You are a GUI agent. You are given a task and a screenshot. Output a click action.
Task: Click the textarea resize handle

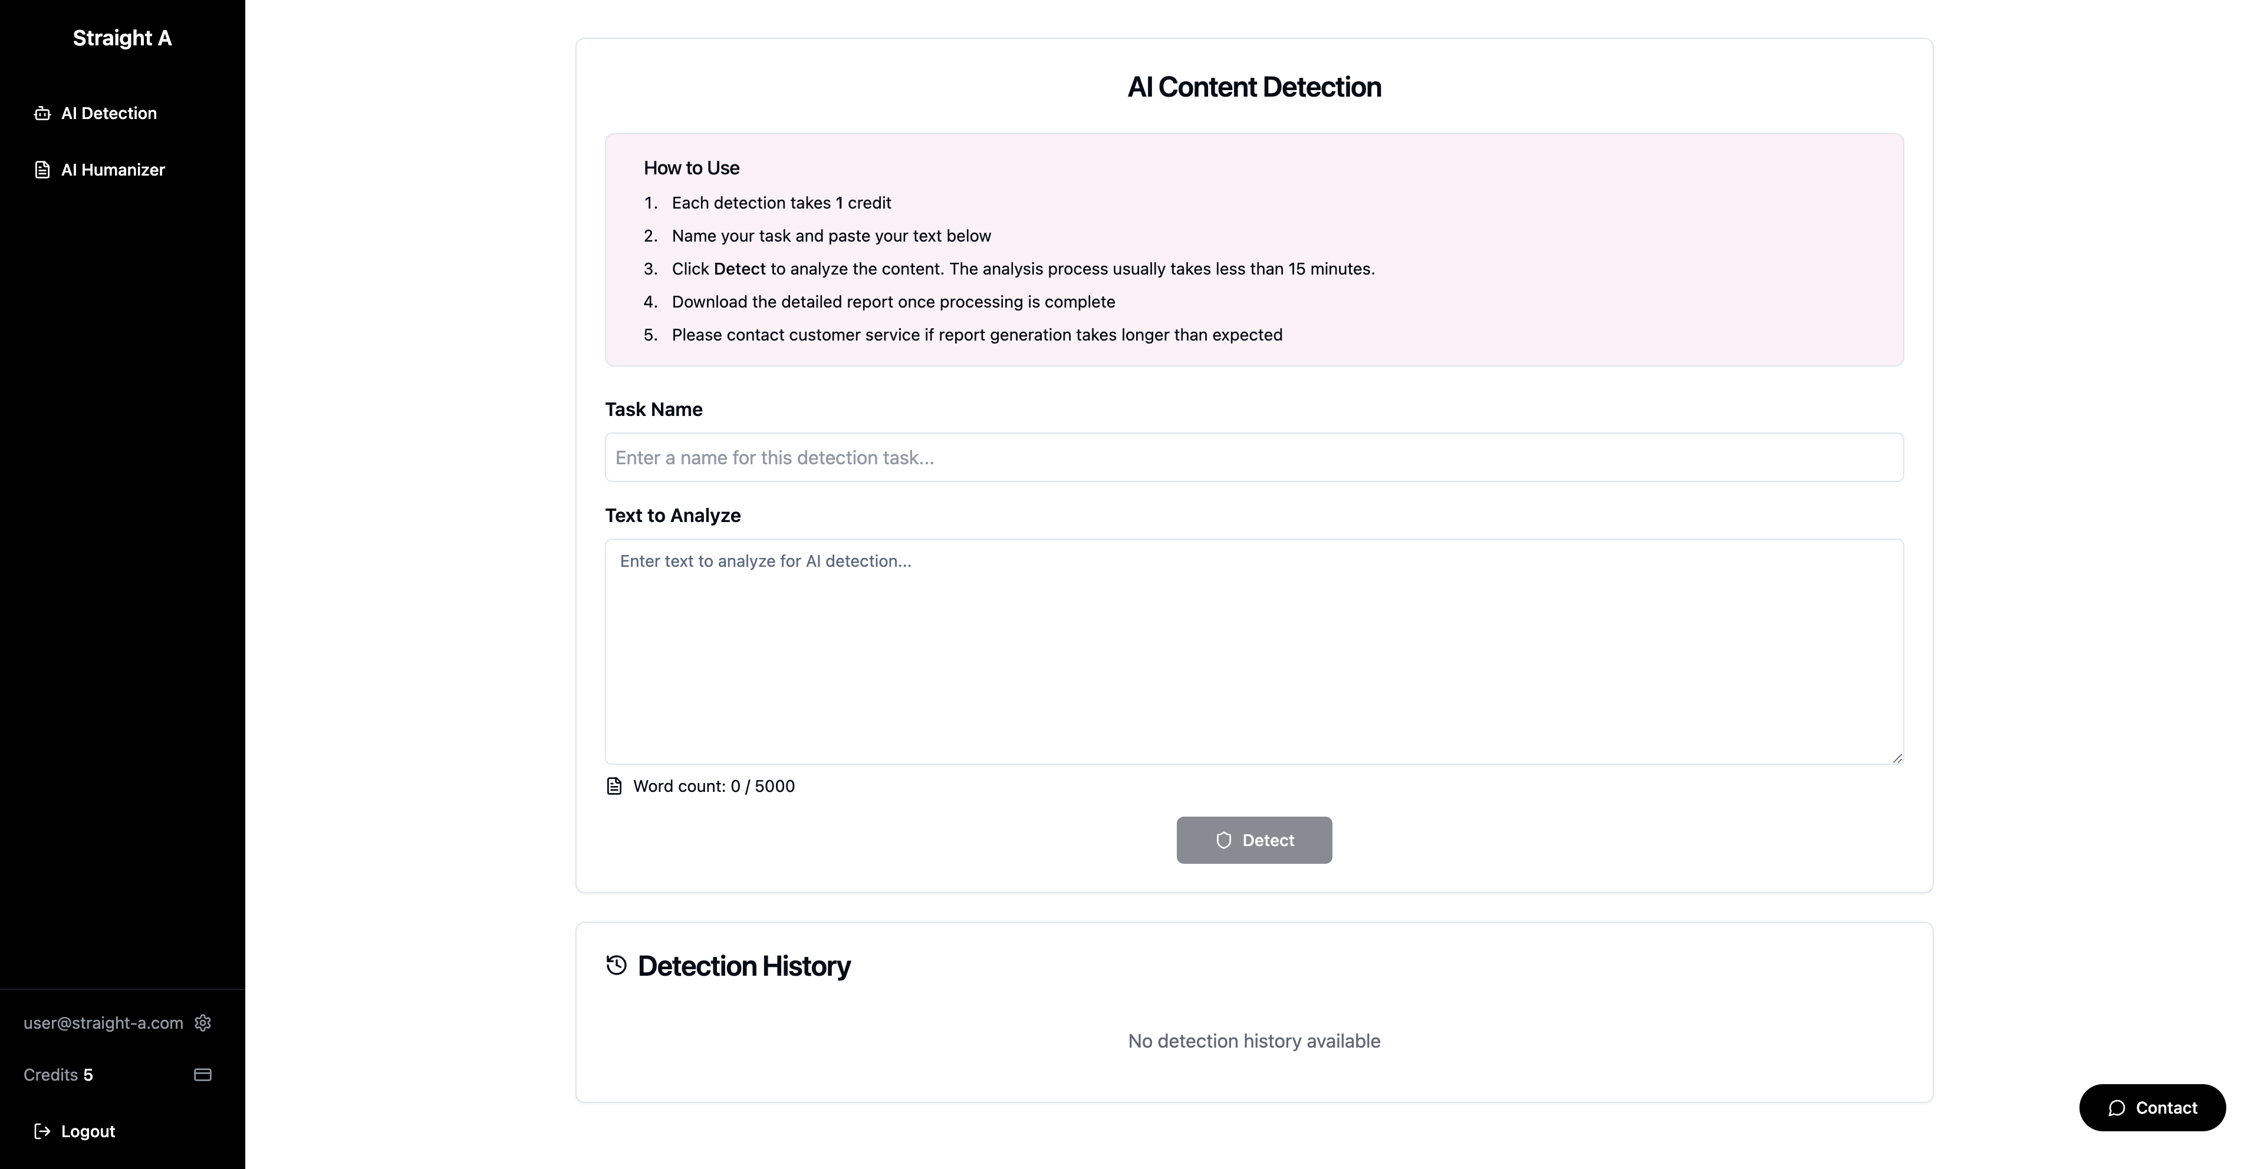pos(1897,758)
